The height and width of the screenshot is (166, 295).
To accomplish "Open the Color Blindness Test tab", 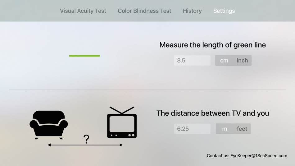I will tap(144, 11).
